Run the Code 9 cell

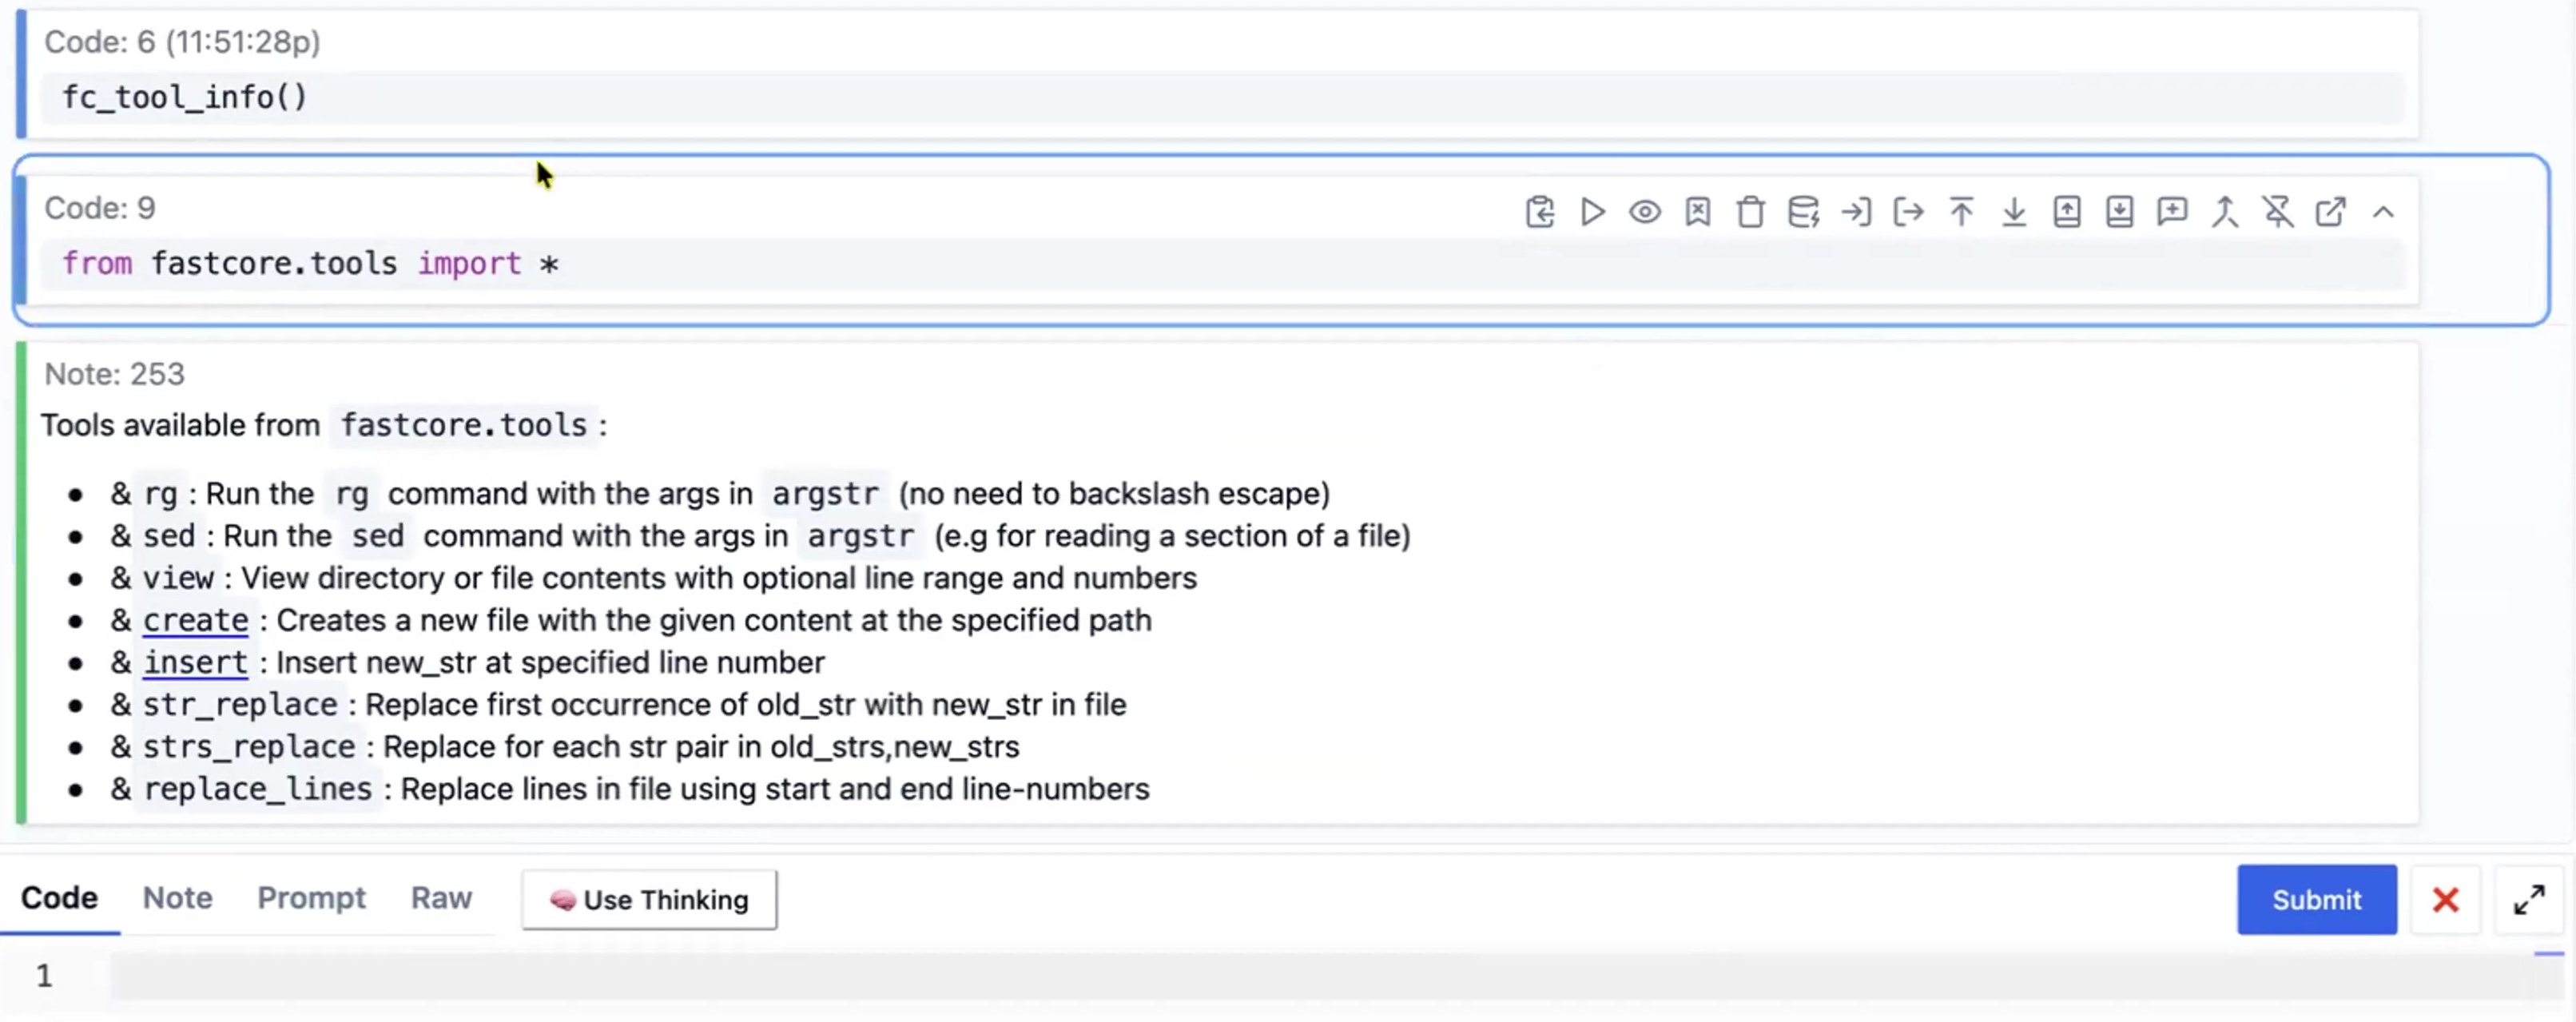coord(1592,212)
